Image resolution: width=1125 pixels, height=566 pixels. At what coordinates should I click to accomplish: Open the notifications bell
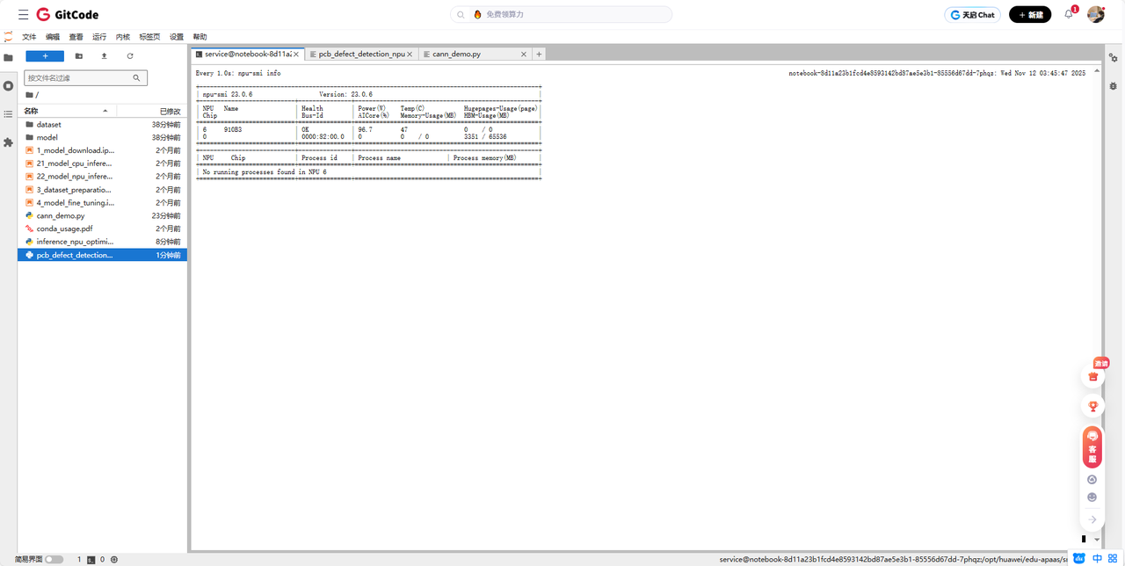(x=1069, y=14)
